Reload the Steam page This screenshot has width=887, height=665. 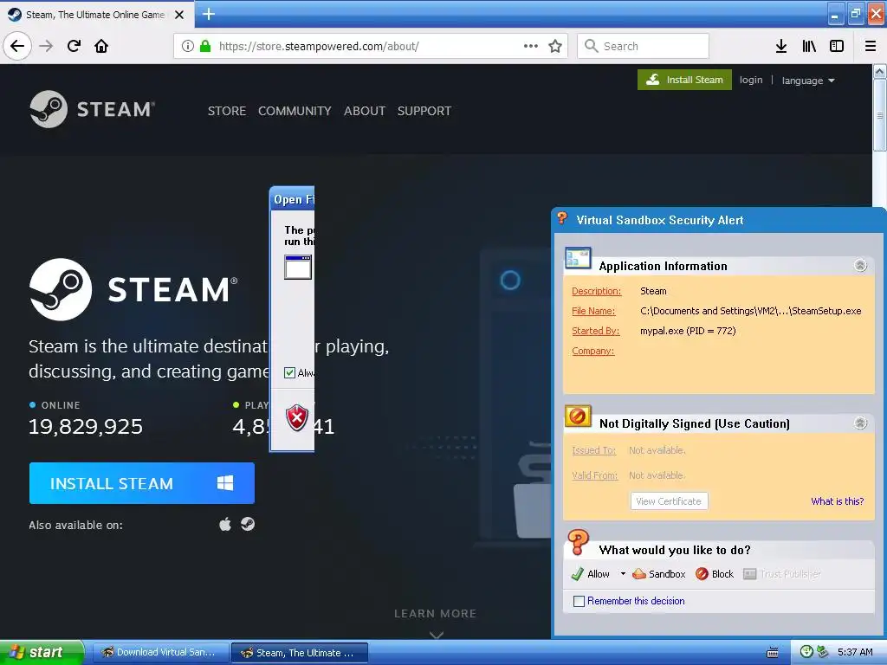click(x=74, y=46)
